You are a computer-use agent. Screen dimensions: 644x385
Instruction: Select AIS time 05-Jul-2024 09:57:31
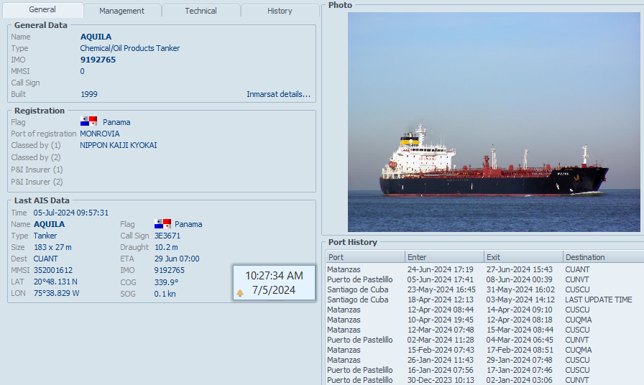click(71, 213)
